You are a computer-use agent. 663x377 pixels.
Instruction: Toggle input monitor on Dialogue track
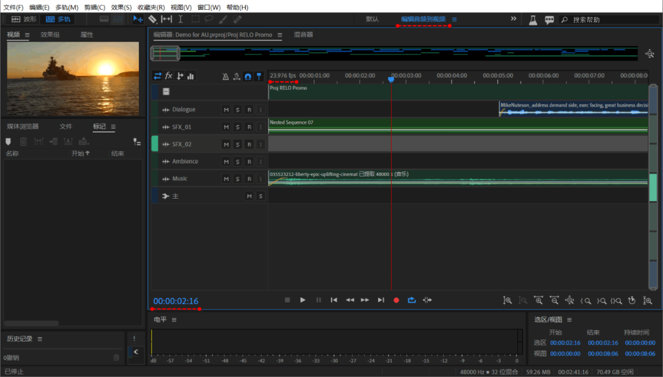coord(260,110)
